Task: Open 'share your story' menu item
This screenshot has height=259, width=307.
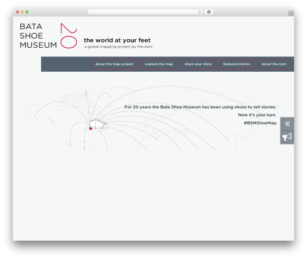Action: (x=198, y=64)
